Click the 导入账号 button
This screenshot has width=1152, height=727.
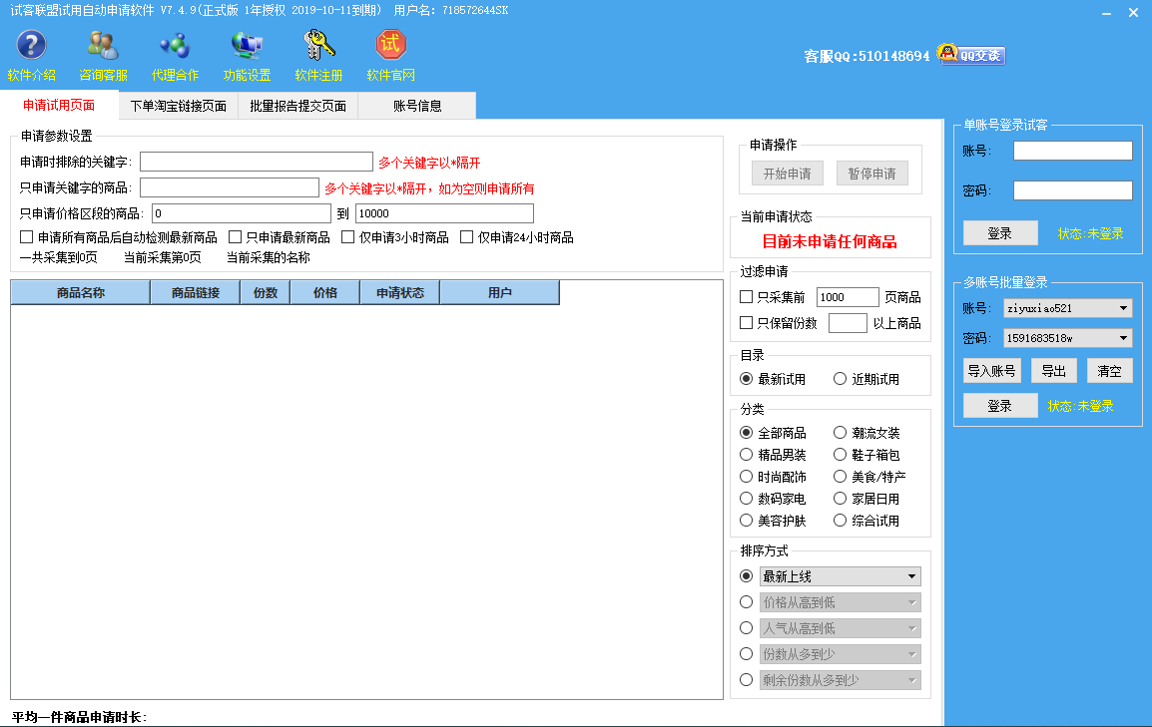[992, 371]
